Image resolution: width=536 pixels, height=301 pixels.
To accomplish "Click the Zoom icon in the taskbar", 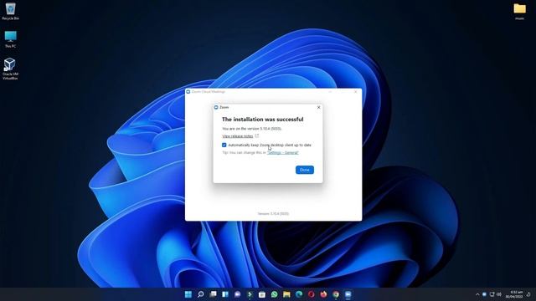I will click(x=348, y=294).
